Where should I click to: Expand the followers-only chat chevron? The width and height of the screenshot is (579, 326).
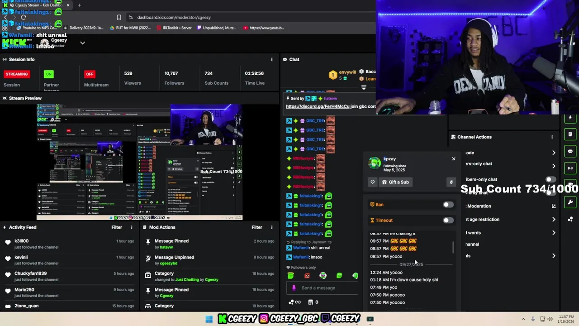coord(554,166)
